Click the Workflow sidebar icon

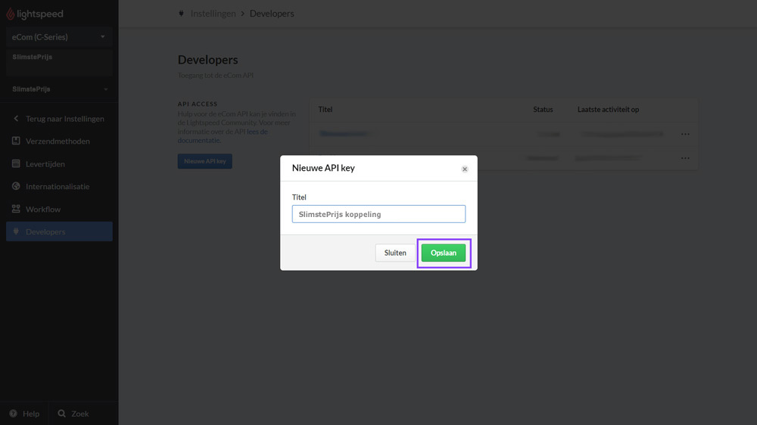point(17,209)
